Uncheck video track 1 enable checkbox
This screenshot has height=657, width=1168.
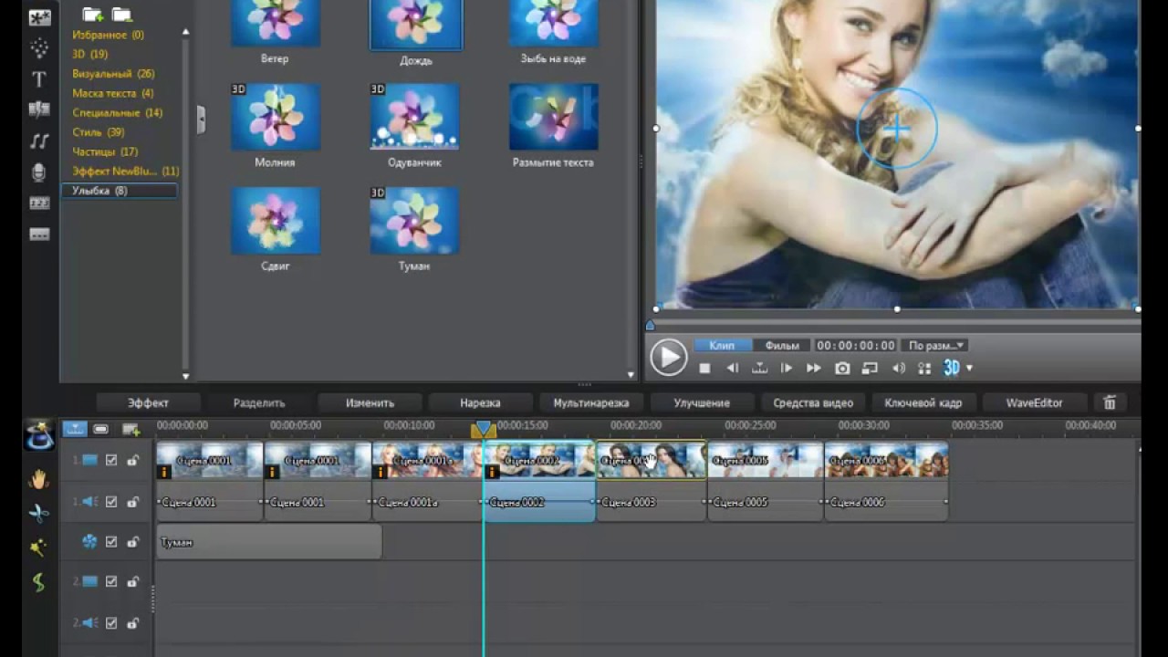click(111, 461)
